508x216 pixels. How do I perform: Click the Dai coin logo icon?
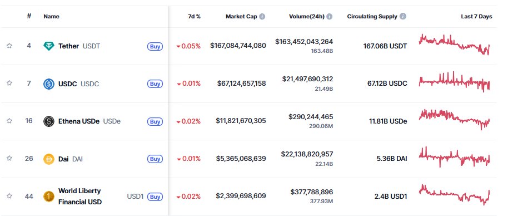click(49, 159)
